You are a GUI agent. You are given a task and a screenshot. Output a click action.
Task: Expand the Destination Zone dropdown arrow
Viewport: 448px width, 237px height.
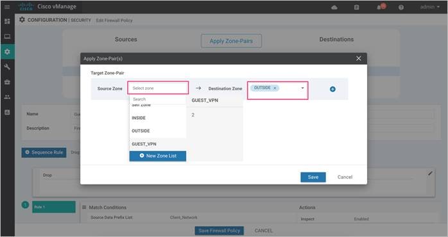point(302,88)
